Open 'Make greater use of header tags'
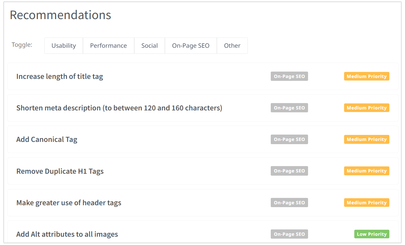Screen dimensions: 405x245 pyautogui.click(x=69, y=203)
